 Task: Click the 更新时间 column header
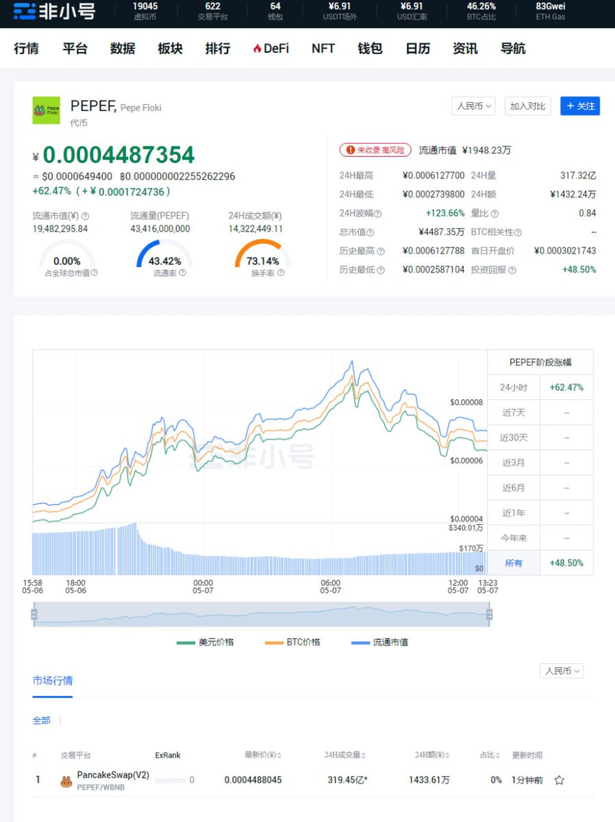(527, 756)
